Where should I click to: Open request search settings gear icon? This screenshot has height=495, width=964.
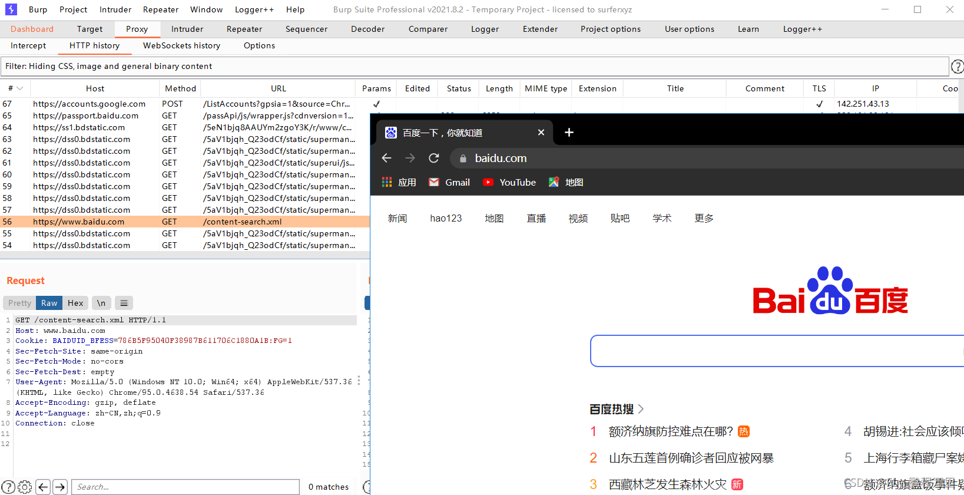[25, 487]
